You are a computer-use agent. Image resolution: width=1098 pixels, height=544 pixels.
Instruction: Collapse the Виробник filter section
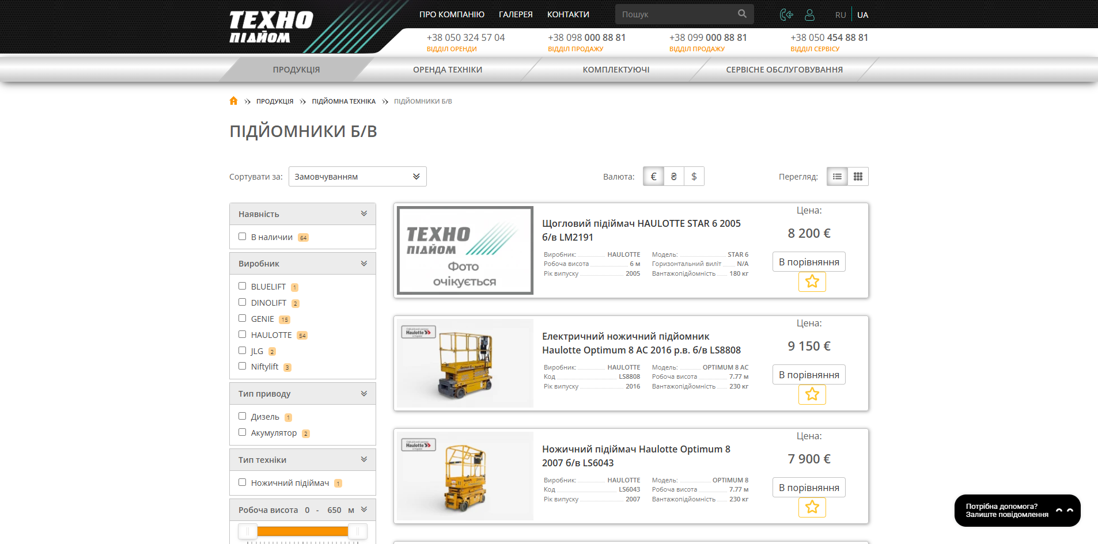(x=364, y=263)
